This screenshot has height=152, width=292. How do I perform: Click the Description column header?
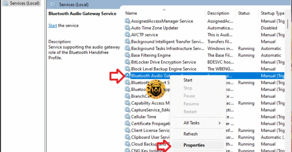click(x=218, y=13)
